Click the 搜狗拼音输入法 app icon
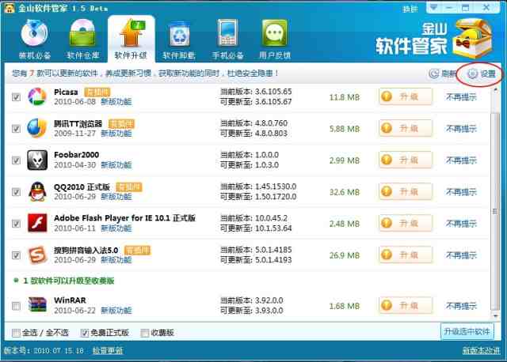Image resolution: width=507 pixels, height=362 pixels. [x=37, y=255]
